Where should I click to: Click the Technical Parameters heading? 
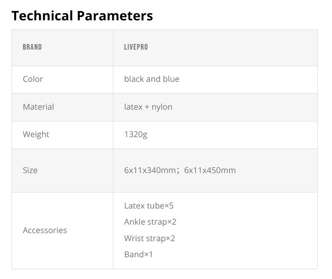[x=82, y=16]
